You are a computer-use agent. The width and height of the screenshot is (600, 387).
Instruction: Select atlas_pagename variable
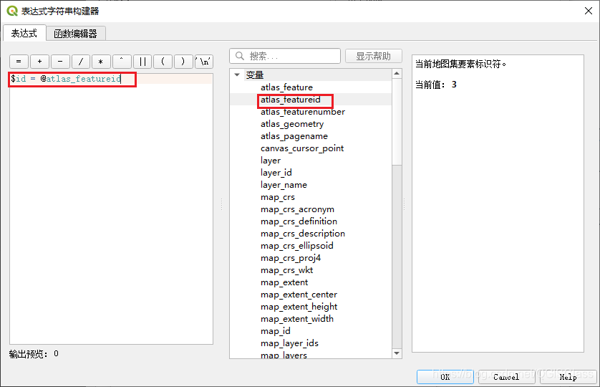point(294,136)
